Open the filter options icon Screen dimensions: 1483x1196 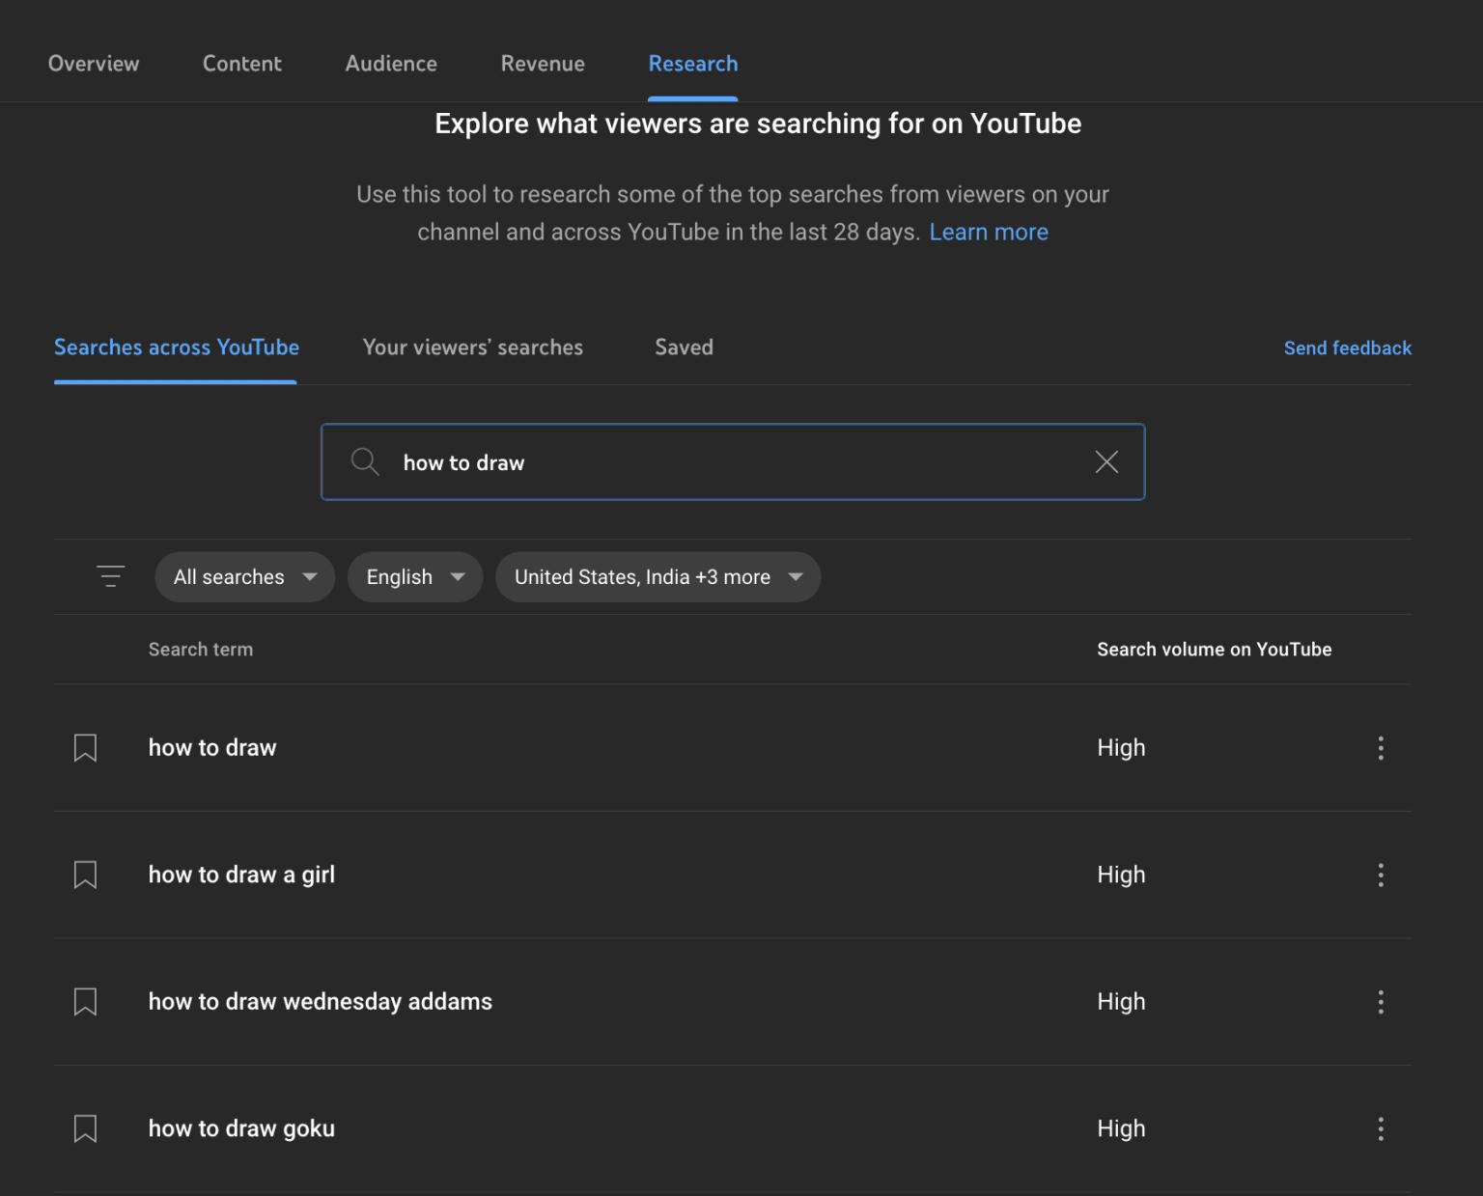pyautogui.click(x=110, y=576)
